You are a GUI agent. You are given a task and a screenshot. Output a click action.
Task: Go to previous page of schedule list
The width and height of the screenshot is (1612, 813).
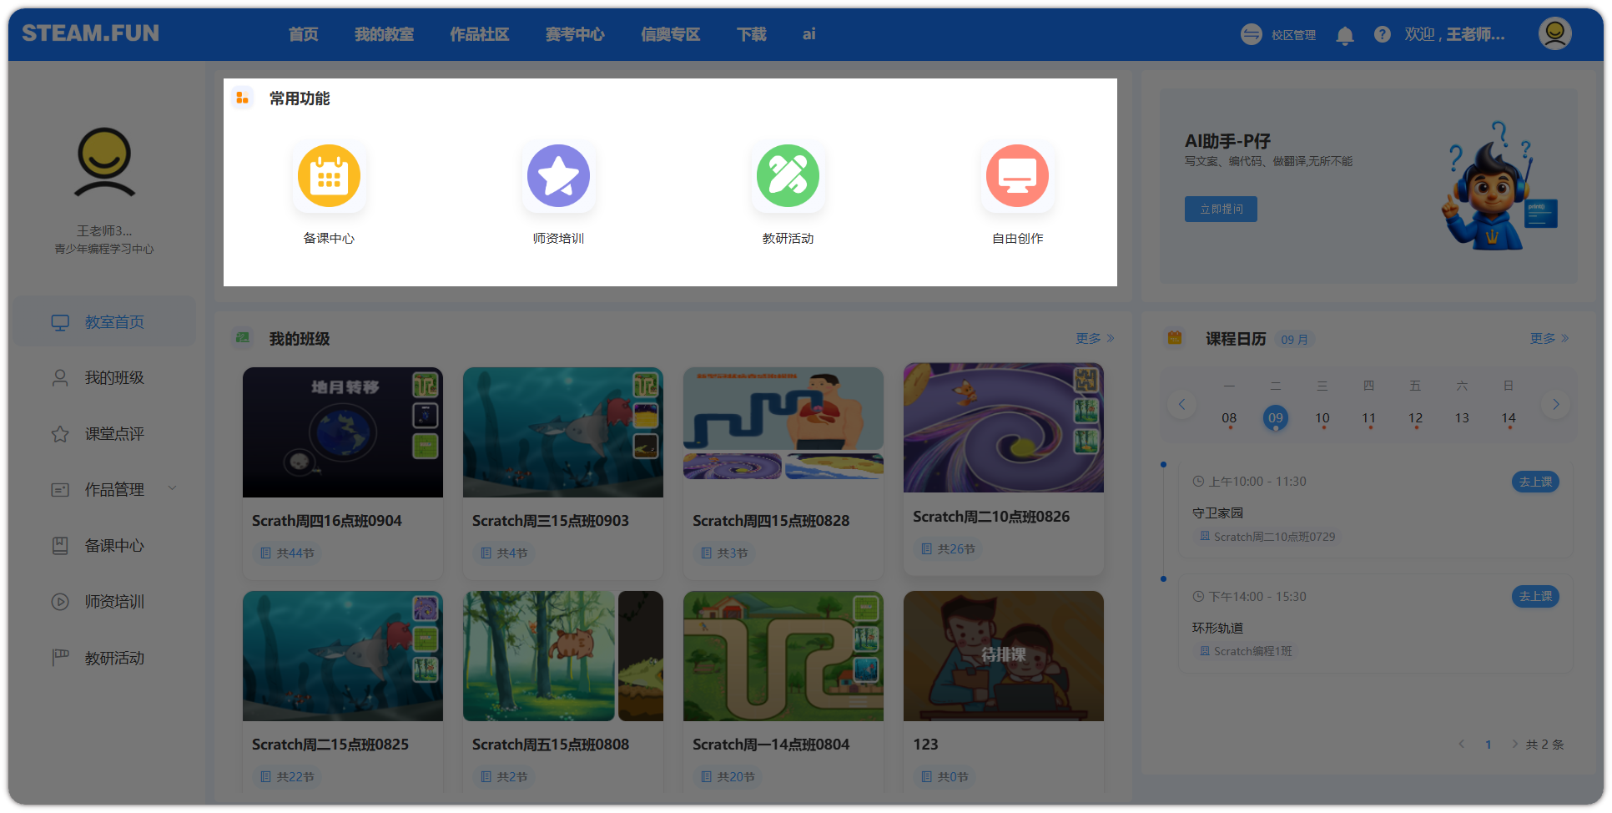click(x=1462, y=745)
